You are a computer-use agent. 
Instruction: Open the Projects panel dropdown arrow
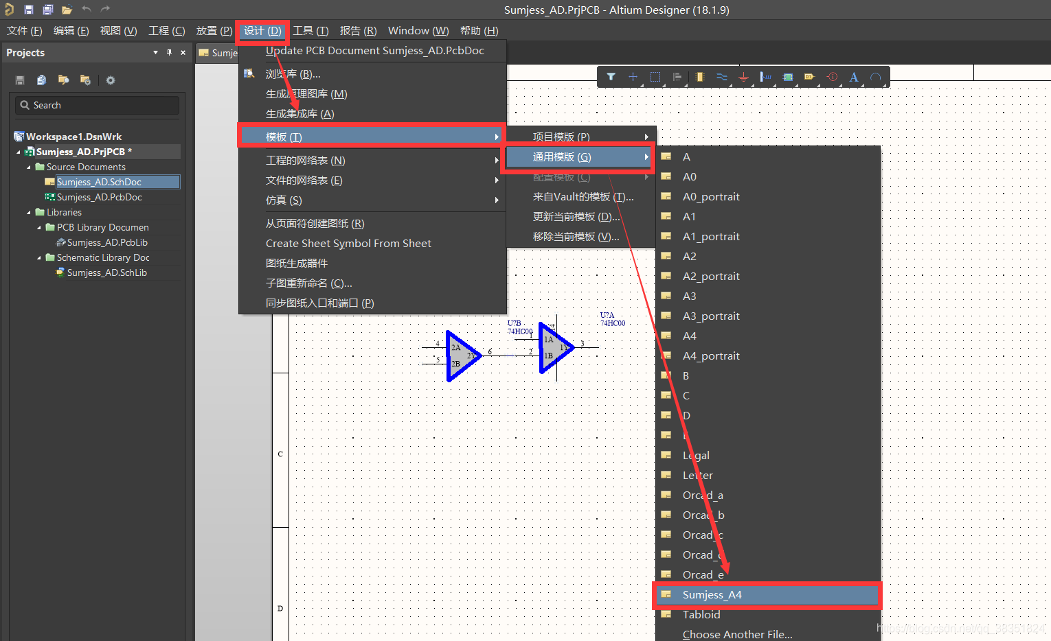(155, 53)
